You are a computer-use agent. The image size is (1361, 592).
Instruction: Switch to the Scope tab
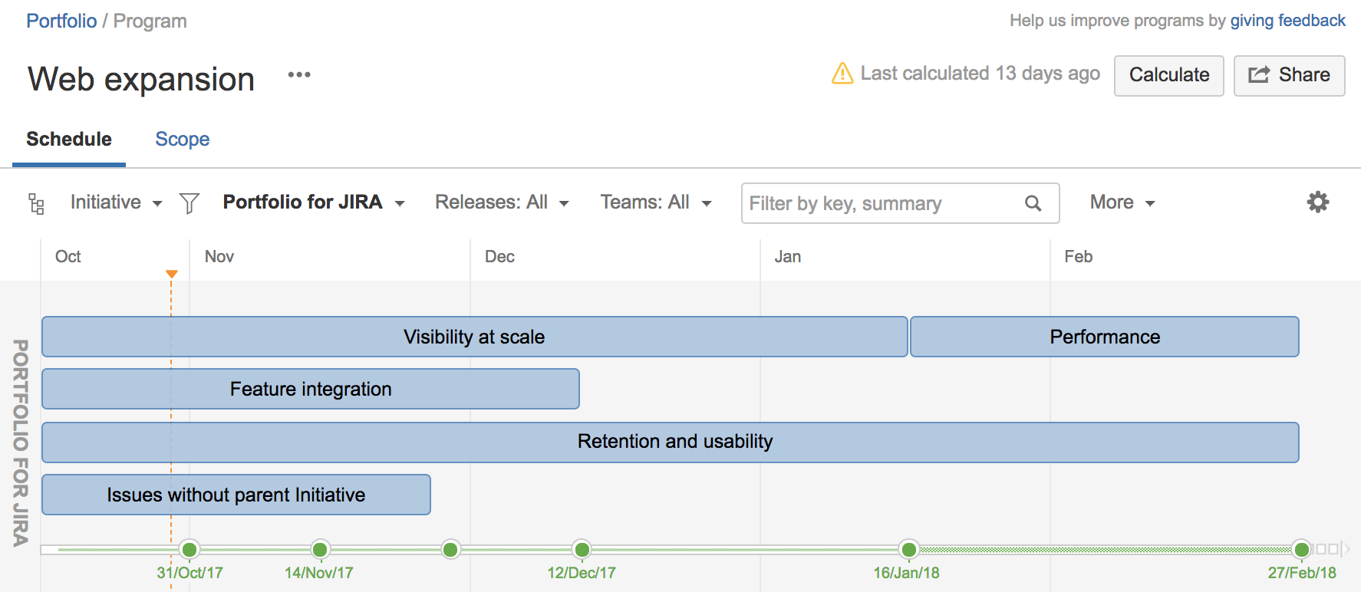(x=182, y=140)
